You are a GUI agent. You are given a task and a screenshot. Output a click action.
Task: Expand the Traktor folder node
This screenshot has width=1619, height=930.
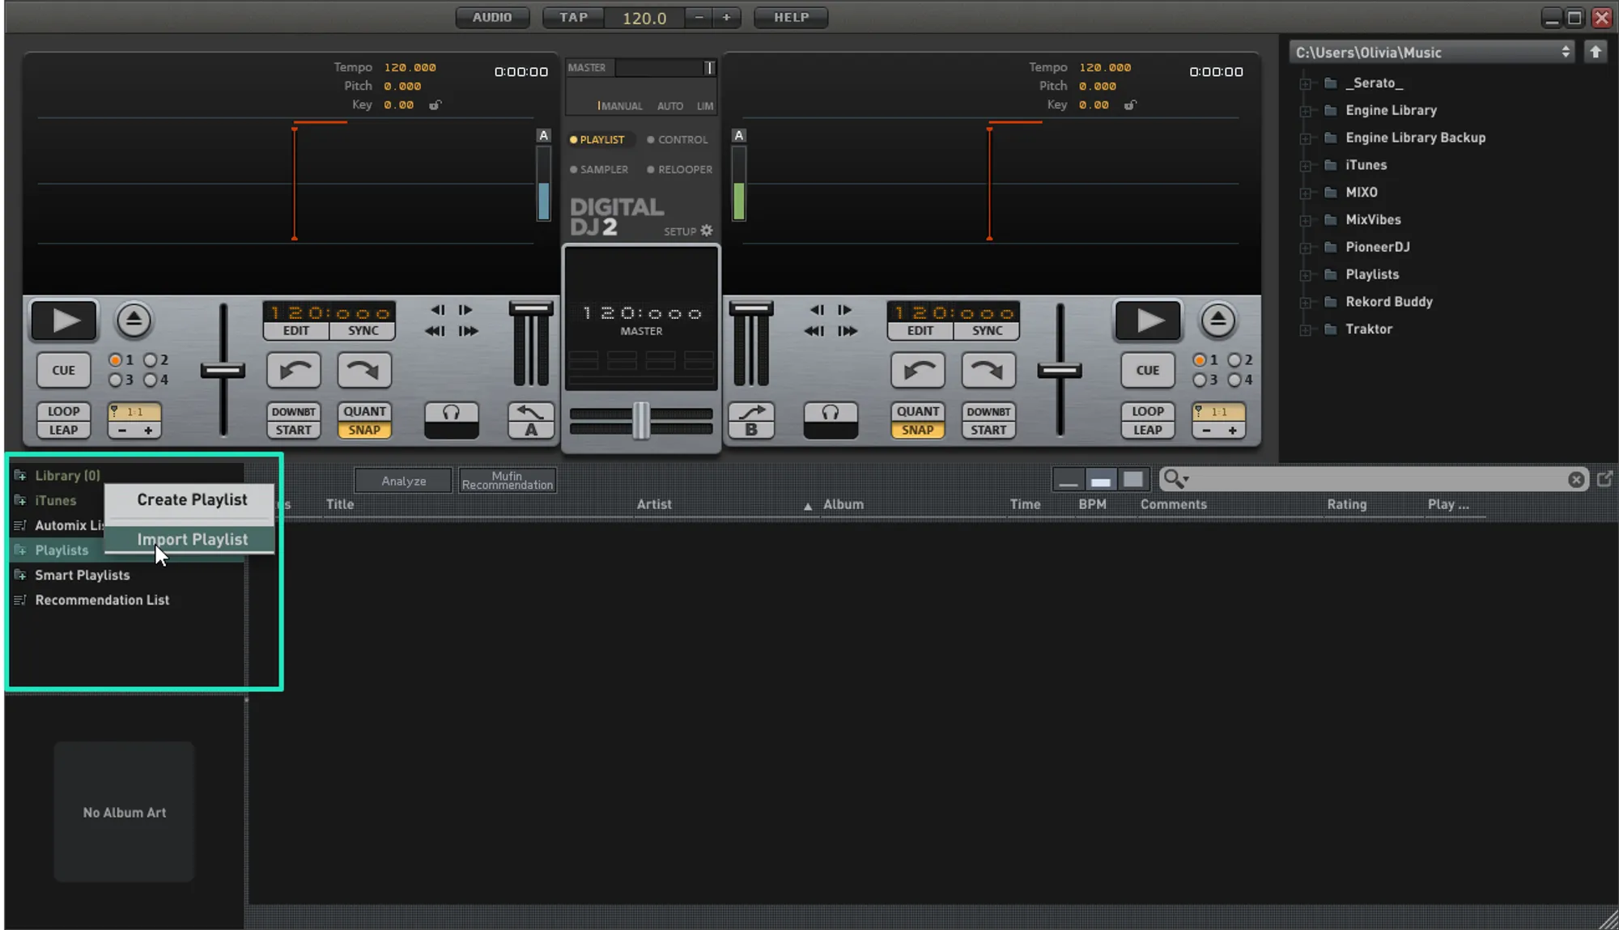1305,329
